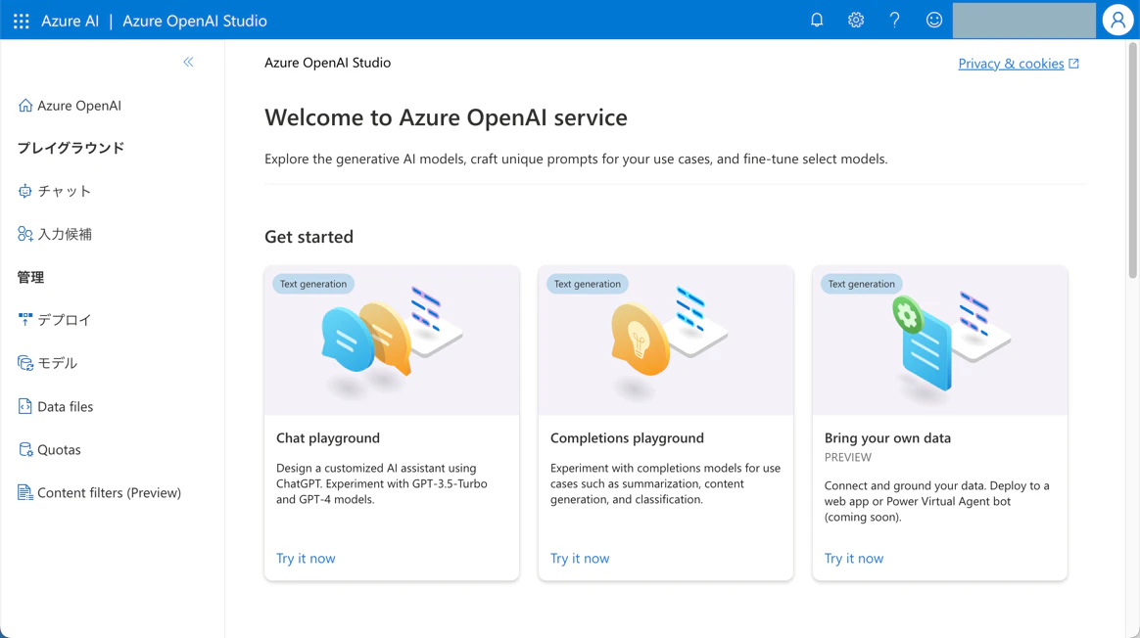Open notifications bell icon
1140x638 pixels.
pyautogui.click(x=817, y=21)
